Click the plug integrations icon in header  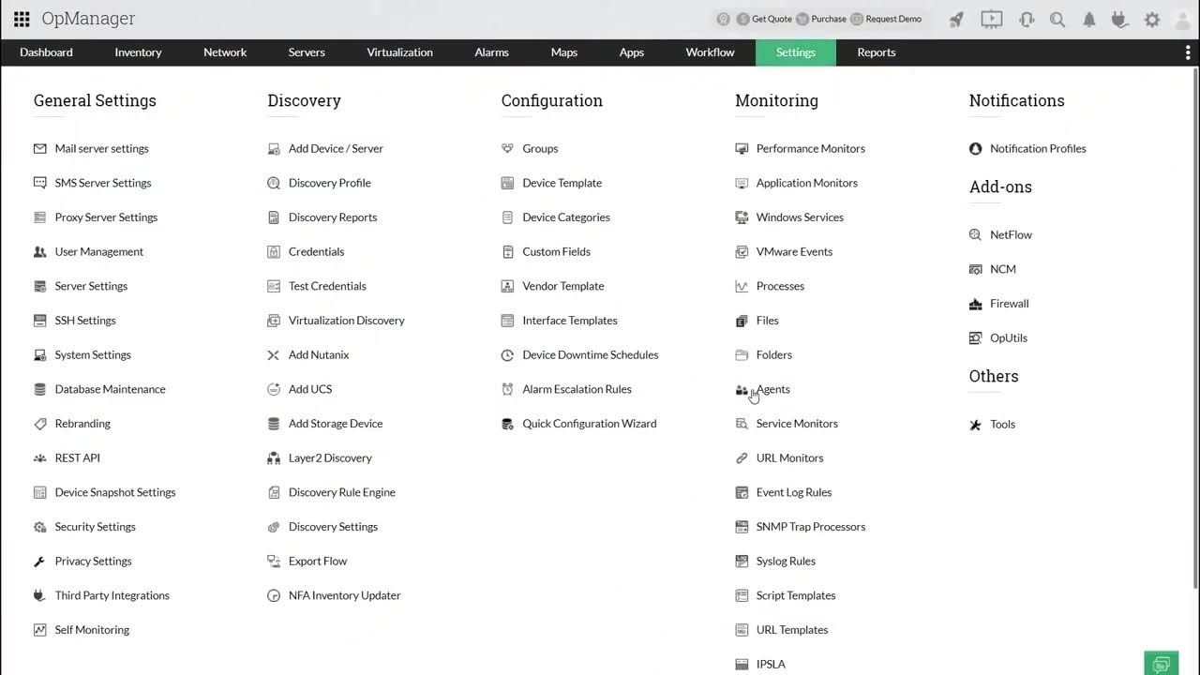pos(1117,19)
